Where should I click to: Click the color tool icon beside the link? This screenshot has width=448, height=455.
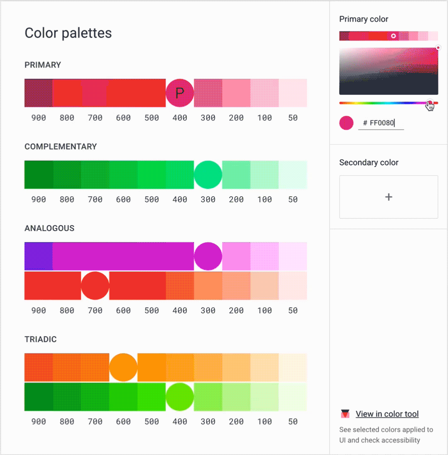pyautogui.click(x=345, y=414)
